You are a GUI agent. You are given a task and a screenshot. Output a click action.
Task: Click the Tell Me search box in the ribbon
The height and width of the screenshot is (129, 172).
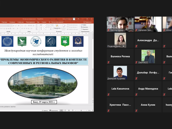tap(56, 22)
